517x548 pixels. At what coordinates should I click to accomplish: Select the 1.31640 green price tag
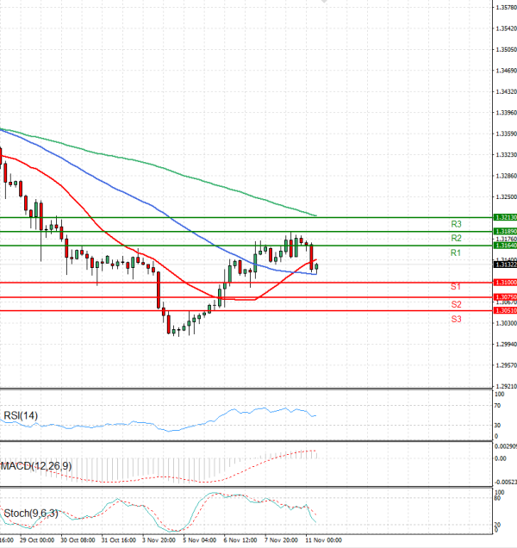pyautogui.click(x=505, y=246)
